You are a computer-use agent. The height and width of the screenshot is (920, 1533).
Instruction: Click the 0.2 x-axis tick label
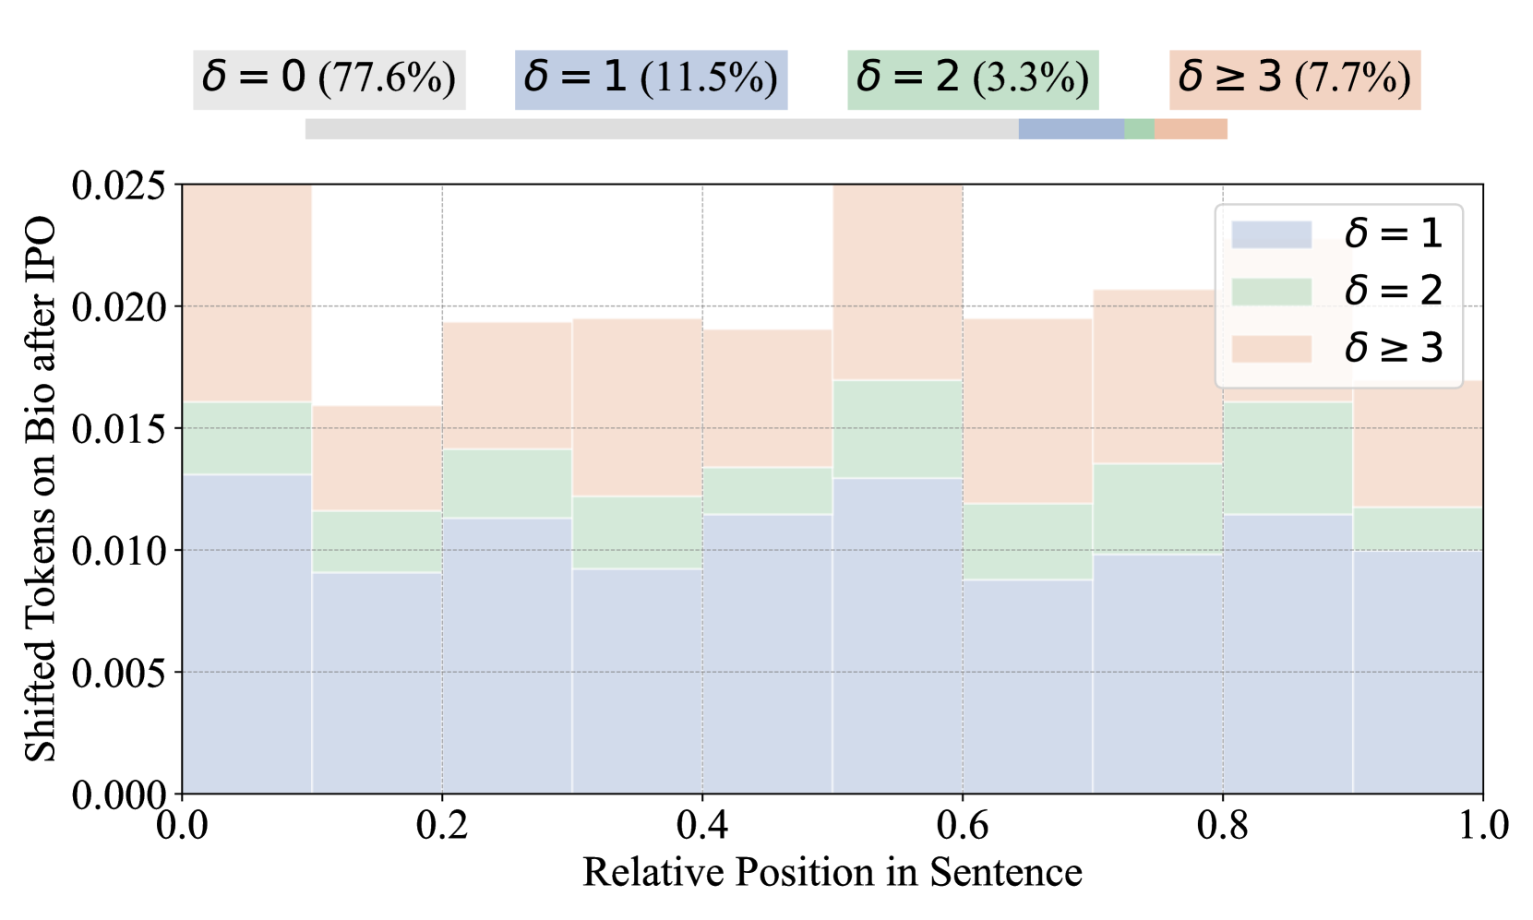tap(442, 826)
